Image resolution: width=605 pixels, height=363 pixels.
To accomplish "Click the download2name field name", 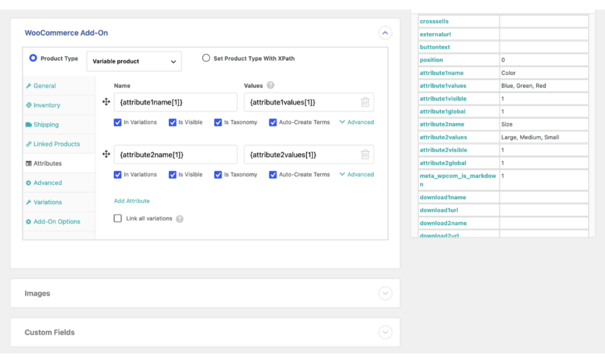I will coord(443,223).
